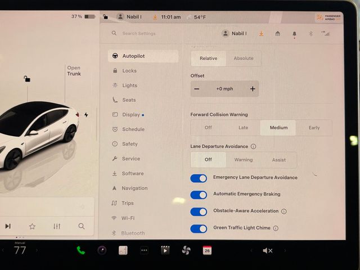Open Nabil I profile in status bar
360x270 pixels.
(129, 17)
